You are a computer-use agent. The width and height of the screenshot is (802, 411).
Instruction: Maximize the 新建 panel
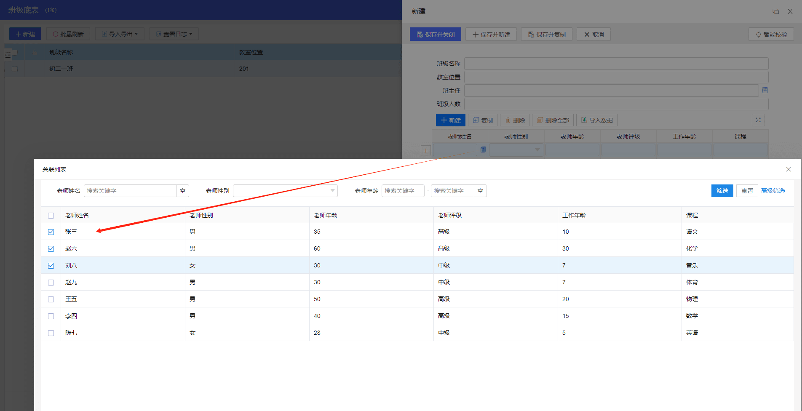click(x=776, y=11)
